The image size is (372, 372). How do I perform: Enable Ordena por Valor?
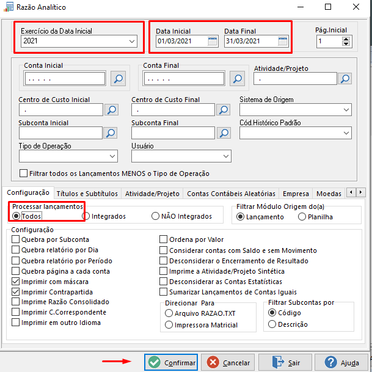pyautogui.click(x=163, y=239)
